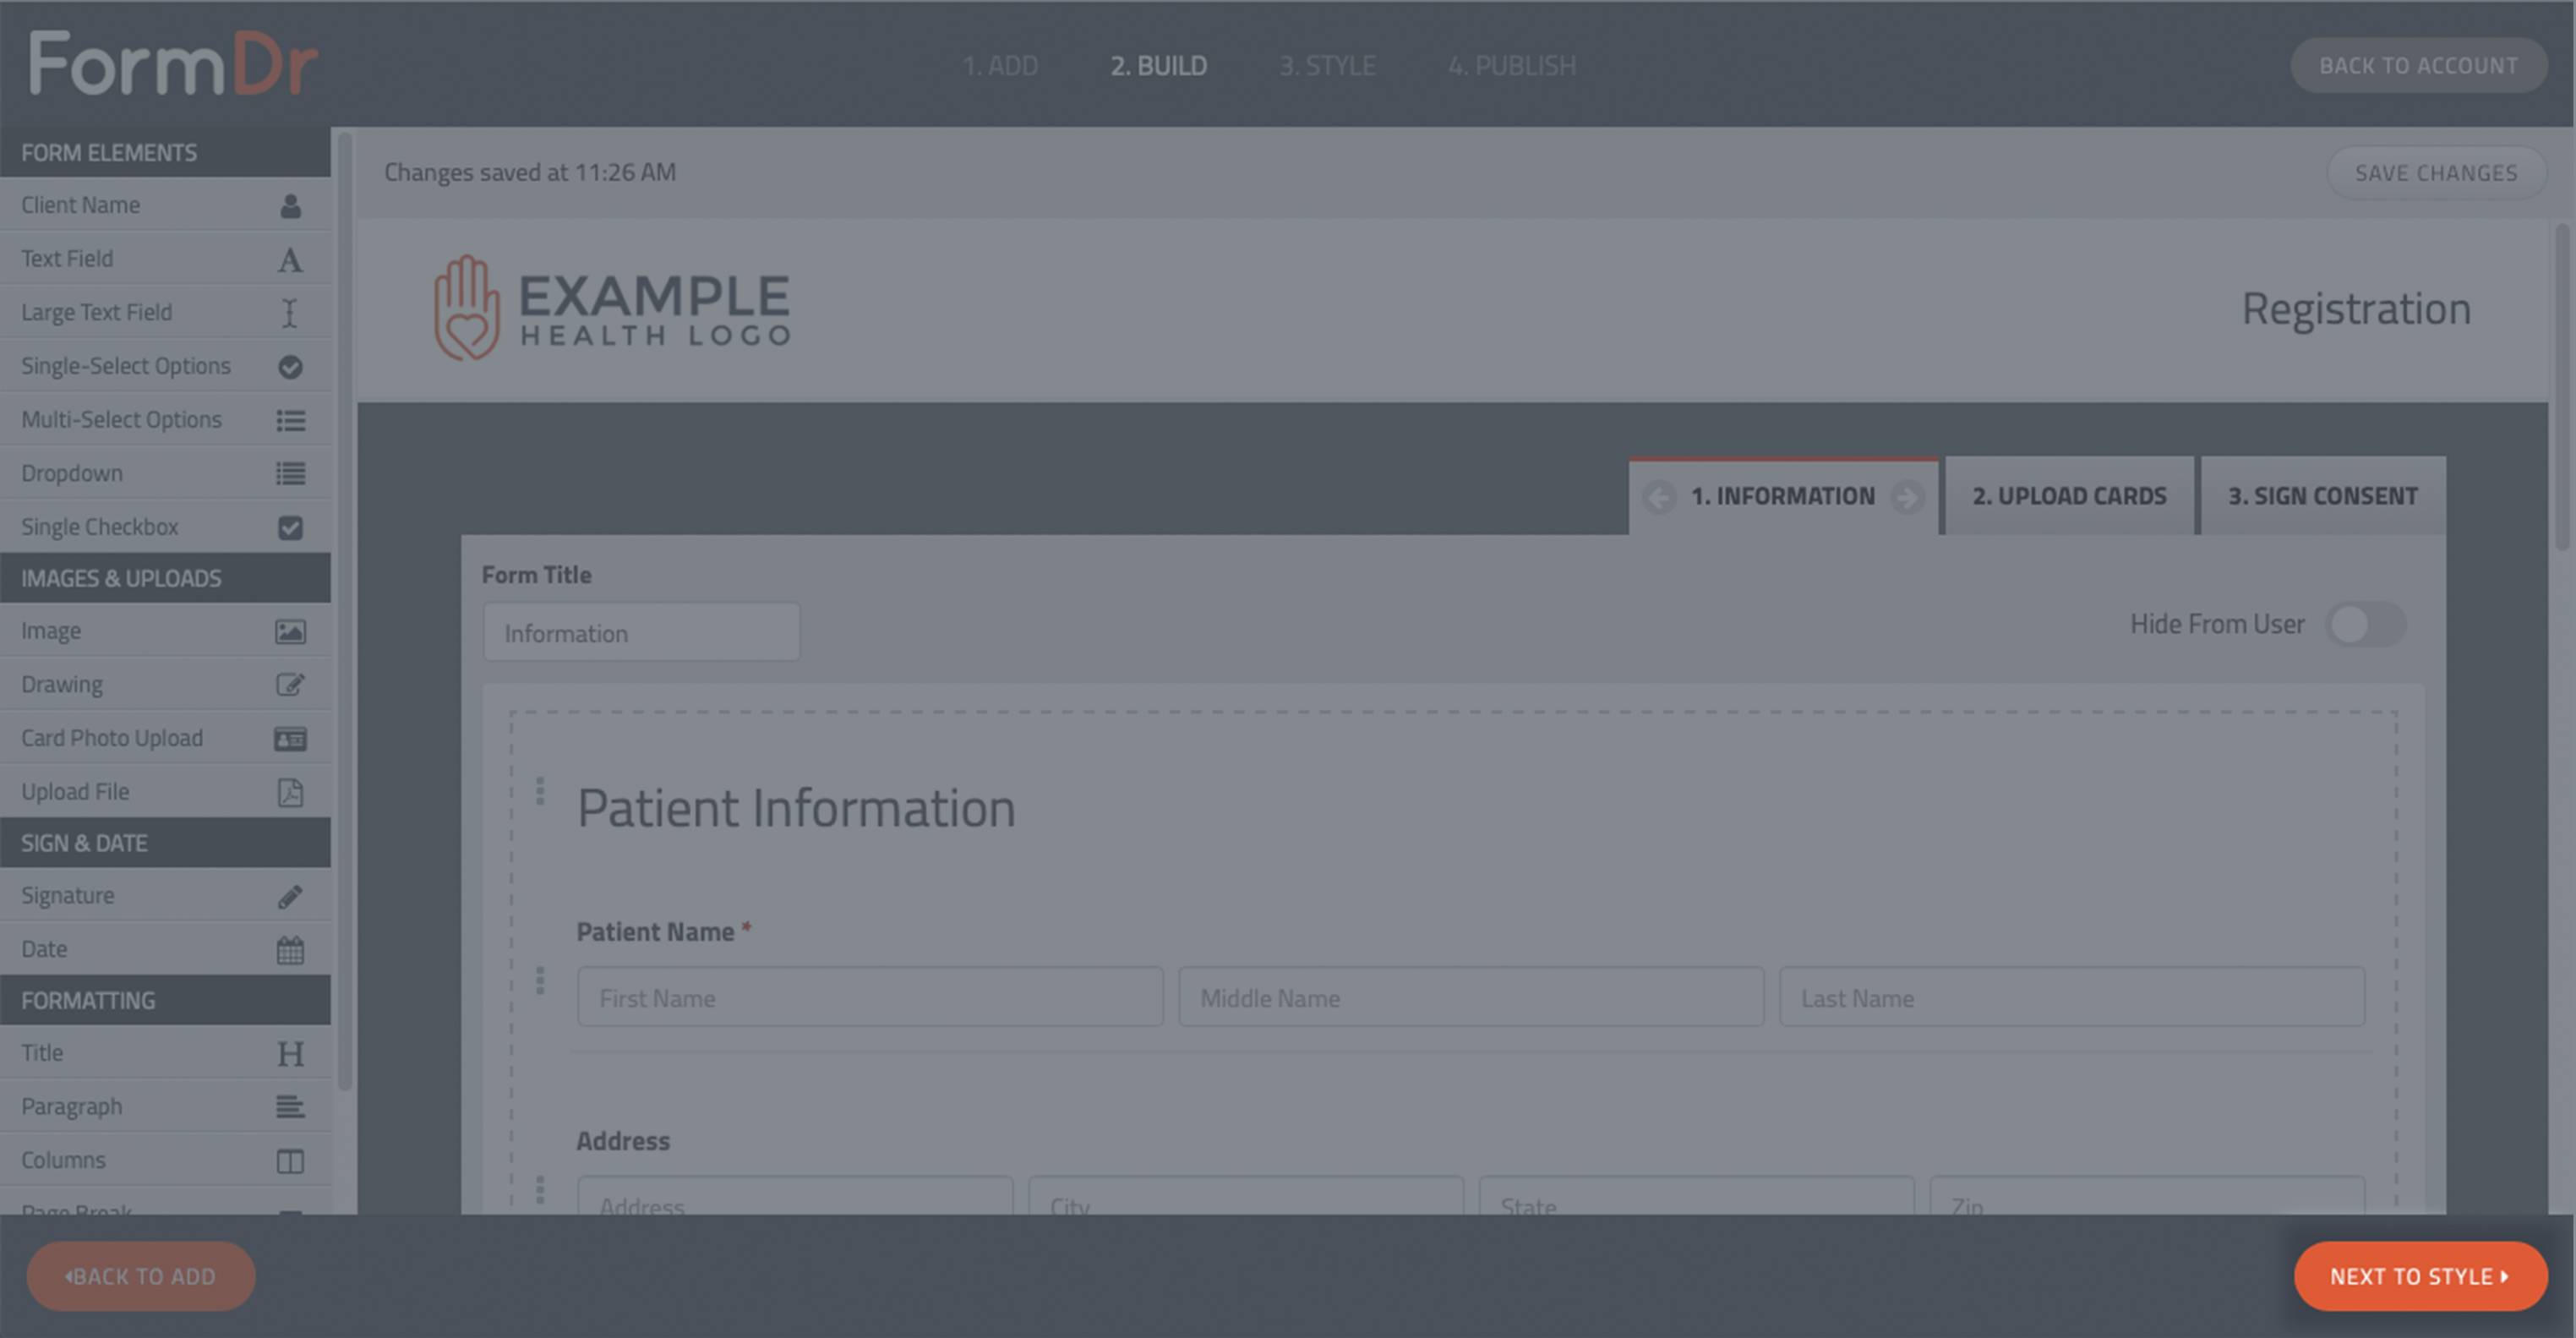The image size is (2576, 1338).
Task: Open the 3. STYLE step
Action: tap(1327, 66)
